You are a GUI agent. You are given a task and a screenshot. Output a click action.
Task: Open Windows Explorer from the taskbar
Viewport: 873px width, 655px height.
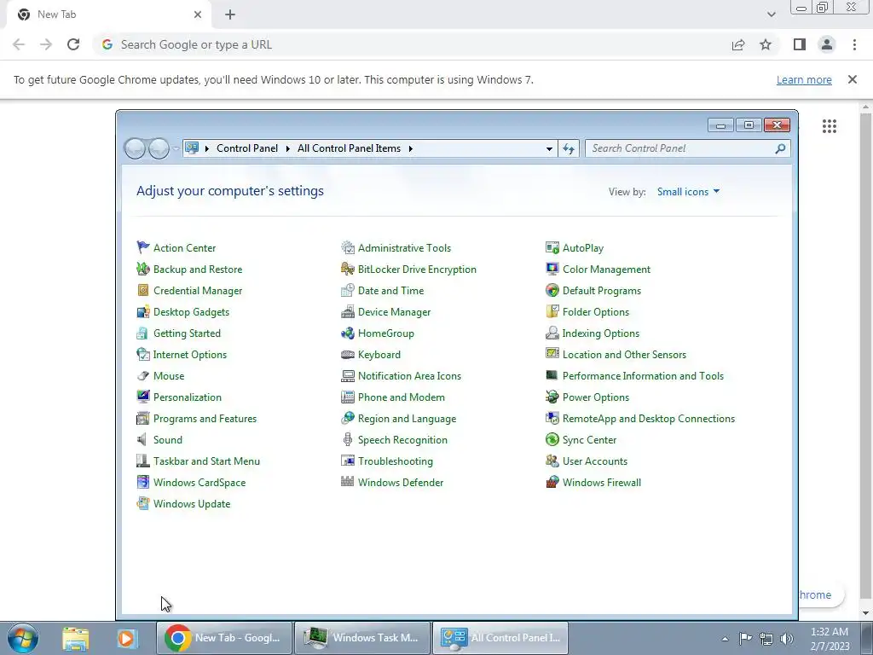(76, 638)
